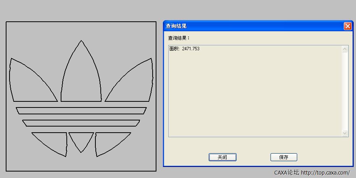Click the results scrollbar down arrow
The height and width of the screenshot is (178, 356).
[345, 133]
